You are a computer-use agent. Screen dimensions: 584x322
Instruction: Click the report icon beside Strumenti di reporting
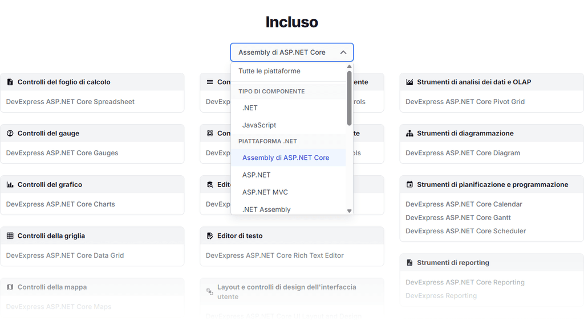pos(409,263)
